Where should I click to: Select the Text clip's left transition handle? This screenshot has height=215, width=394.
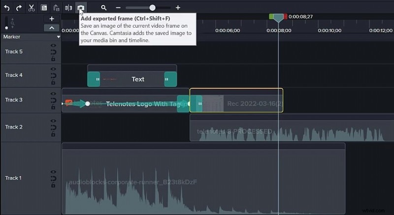click(94, 79)
